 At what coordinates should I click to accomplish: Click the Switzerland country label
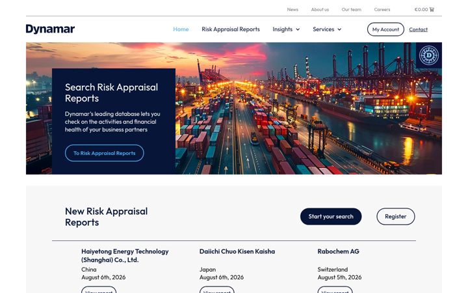click(333, 270)
